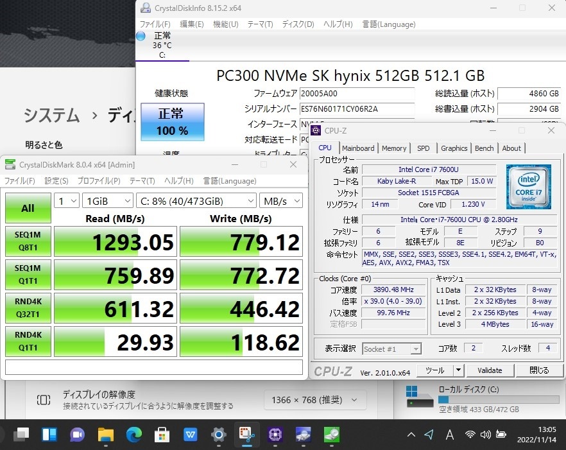Click the blue 正常 100% health status indicator
This screenshot has height=450, width=566.
pos(171,122)
